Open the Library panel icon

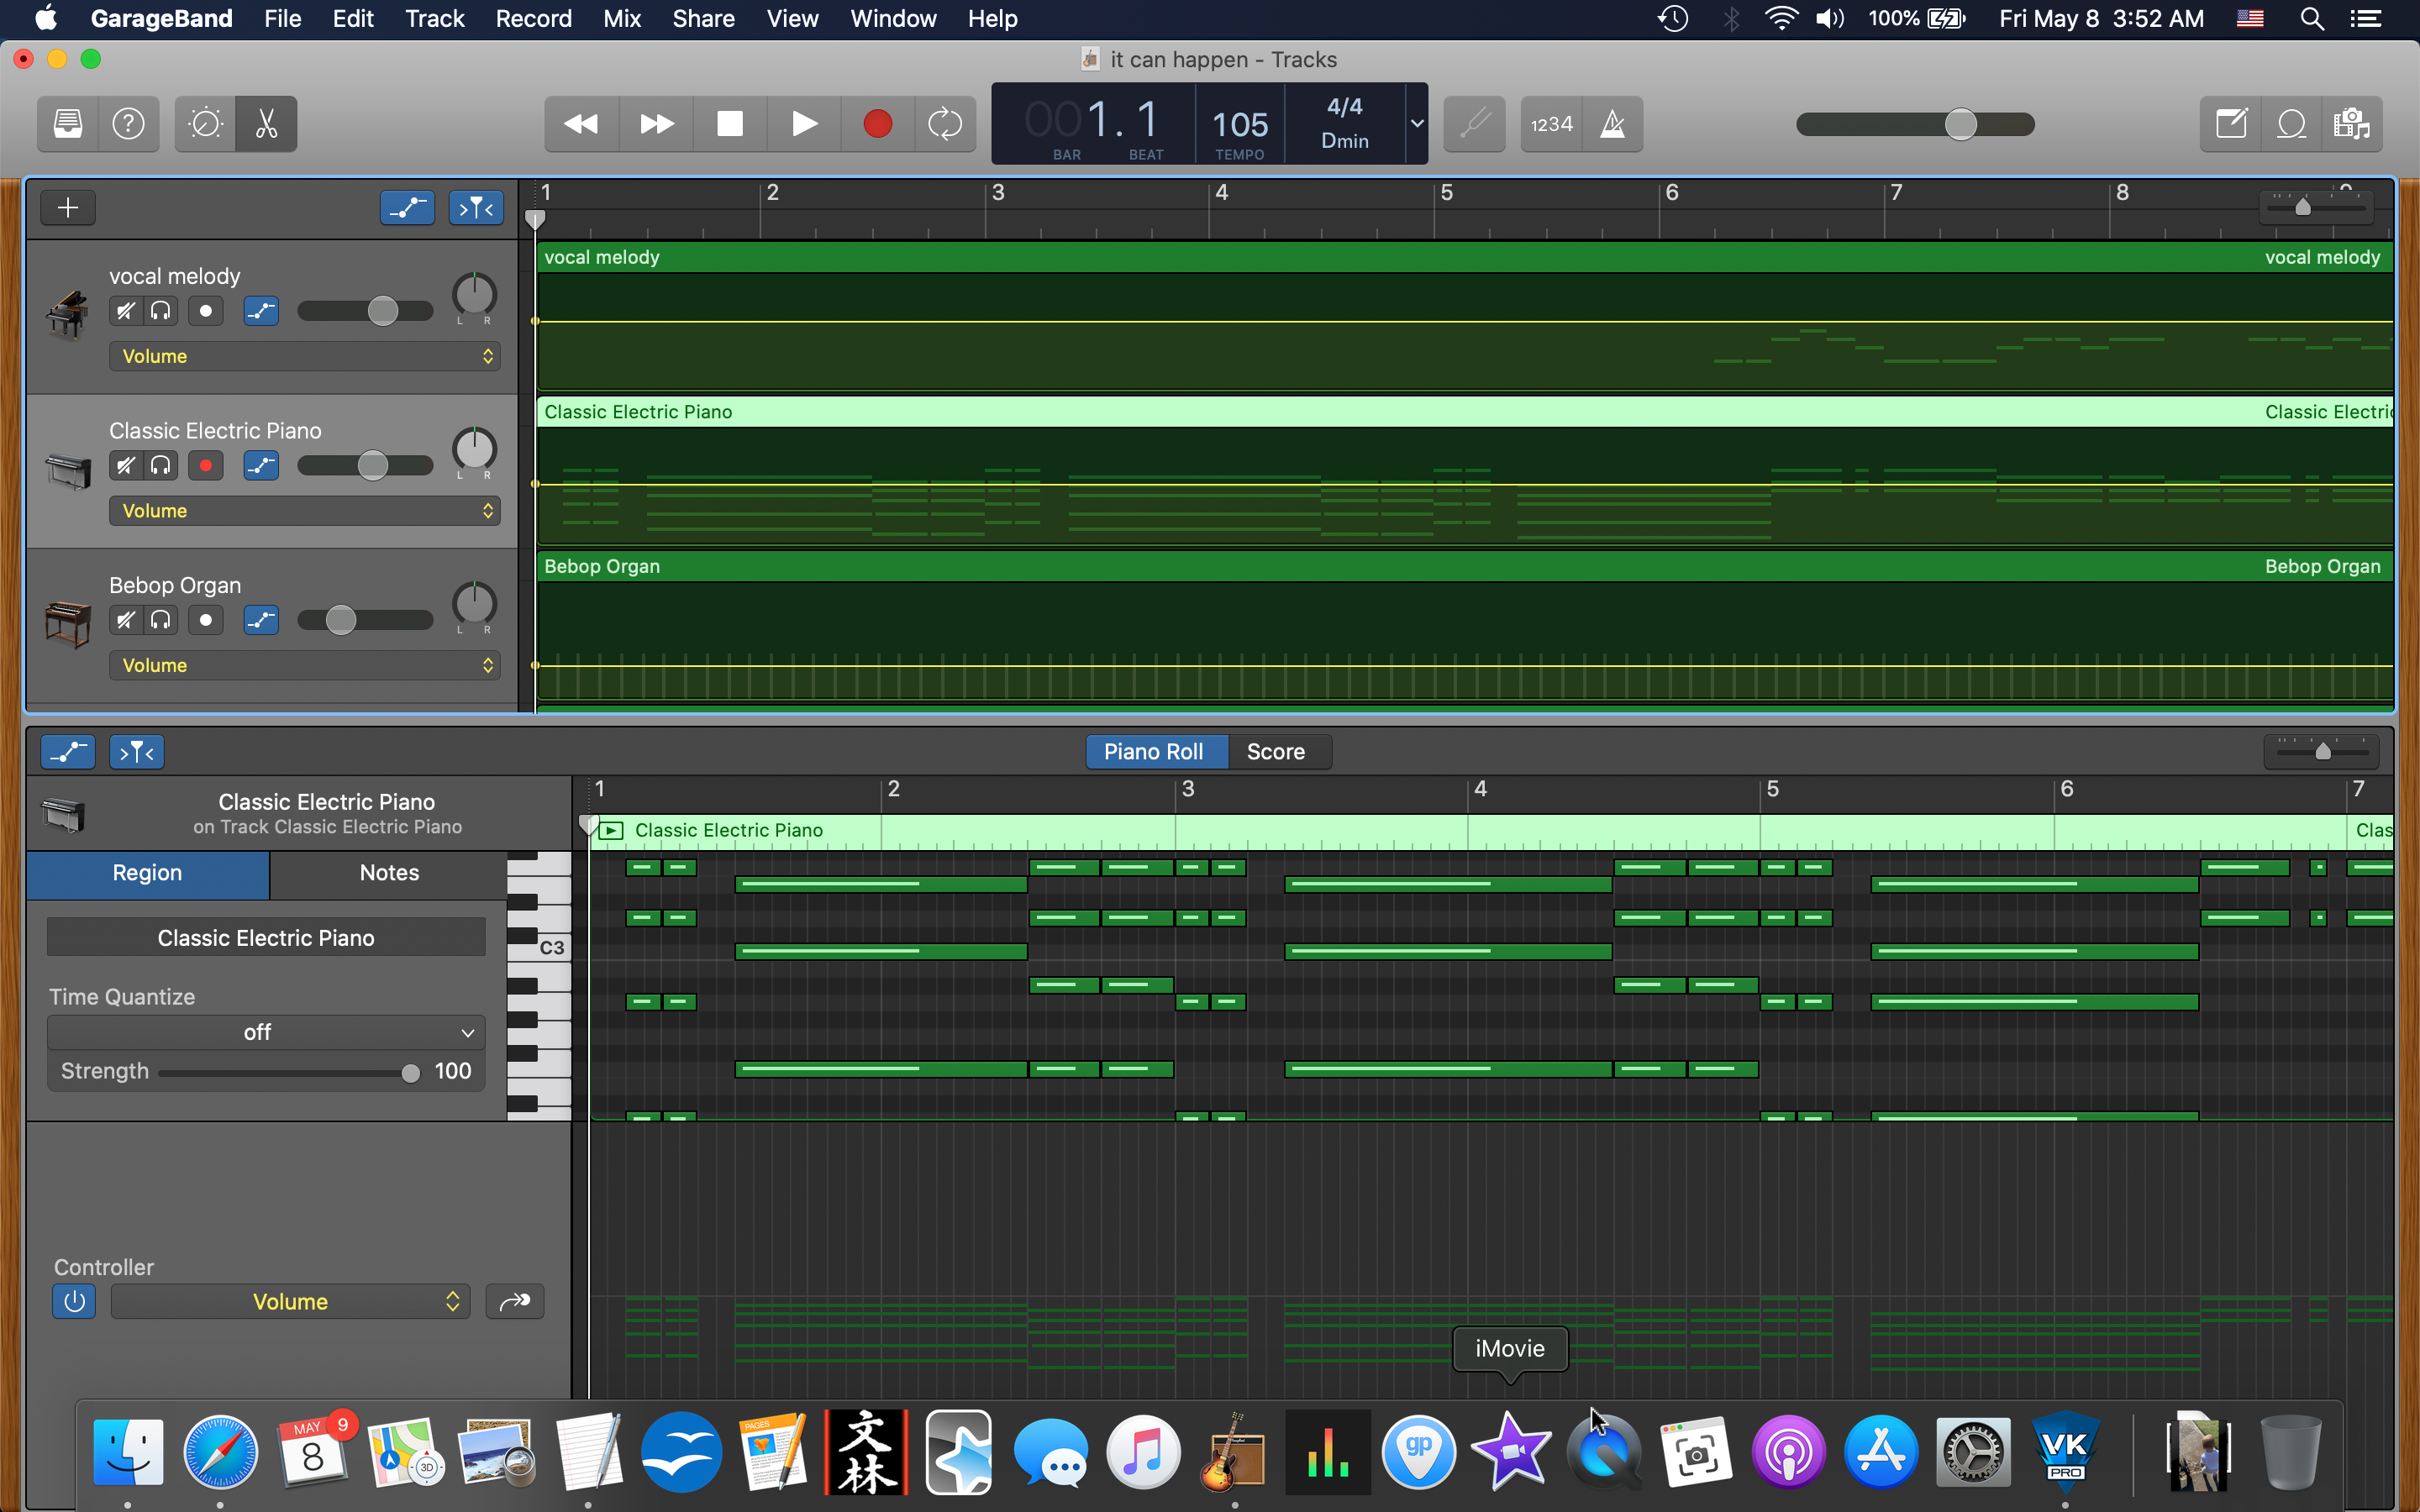(x=68, y=124)
